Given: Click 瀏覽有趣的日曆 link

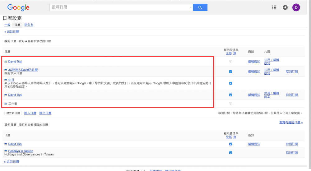Looking at the screenshot, I should [291, 122].
